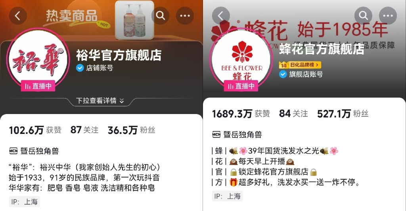The height and width of the screenshot is (211, 406).
Task: View 裕华's 87 关注 list
Action: point(84,130)
